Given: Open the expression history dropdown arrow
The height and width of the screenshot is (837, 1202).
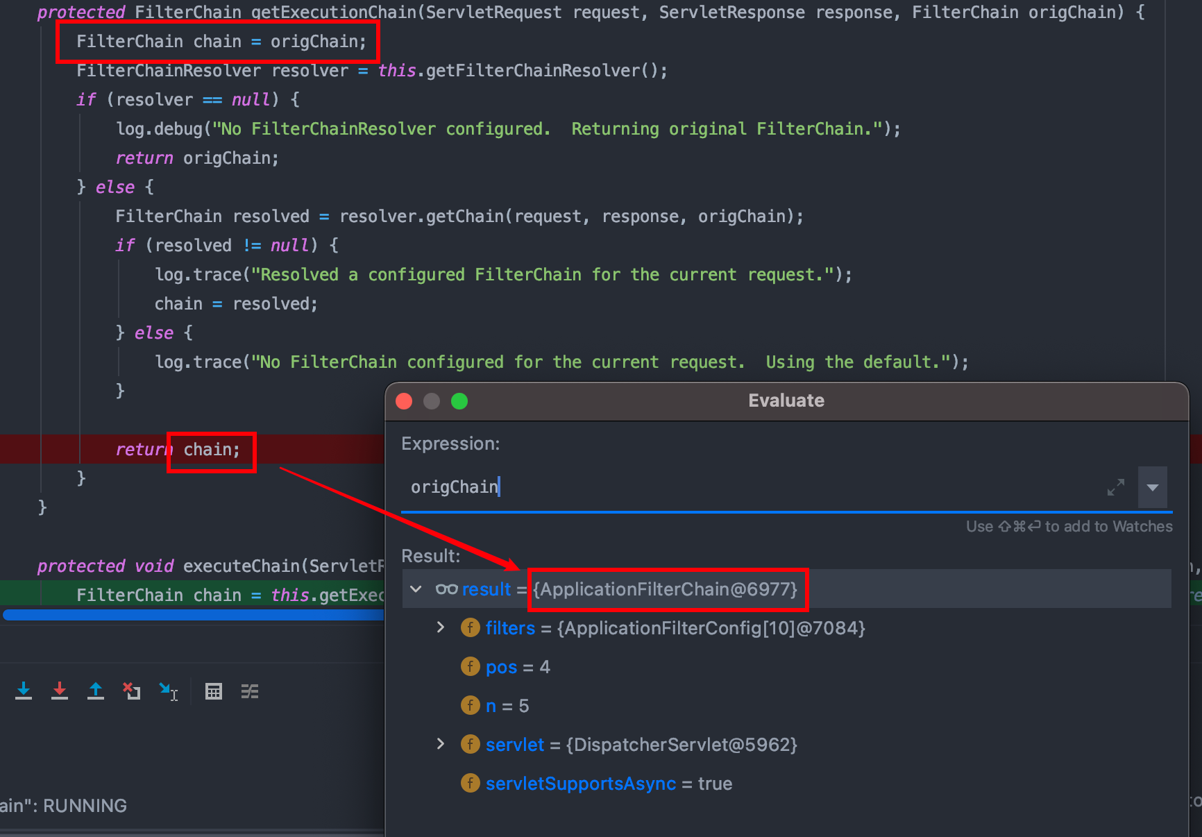Looking at the screenshot, I should point(1152,487).
